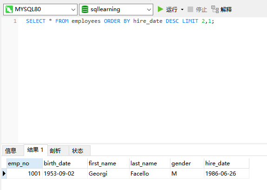
Task: Click the 运行 run button label
Action: click(172, 9)
